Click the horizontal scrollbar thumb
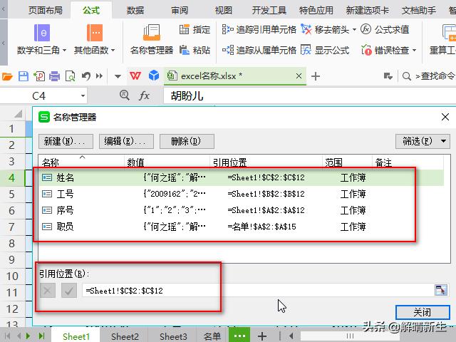Viewport: 456px width, 342px height. pos(350,336)
